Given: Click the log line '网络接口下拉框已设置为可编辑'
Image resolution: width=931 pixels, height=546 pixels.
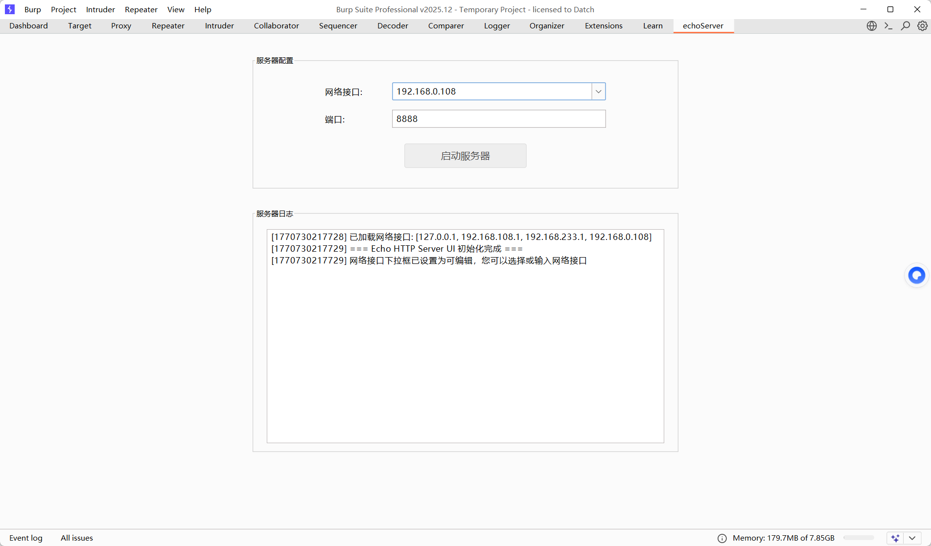Looking at the screenshot, I should pyautogui.click(x=429, y=261).
